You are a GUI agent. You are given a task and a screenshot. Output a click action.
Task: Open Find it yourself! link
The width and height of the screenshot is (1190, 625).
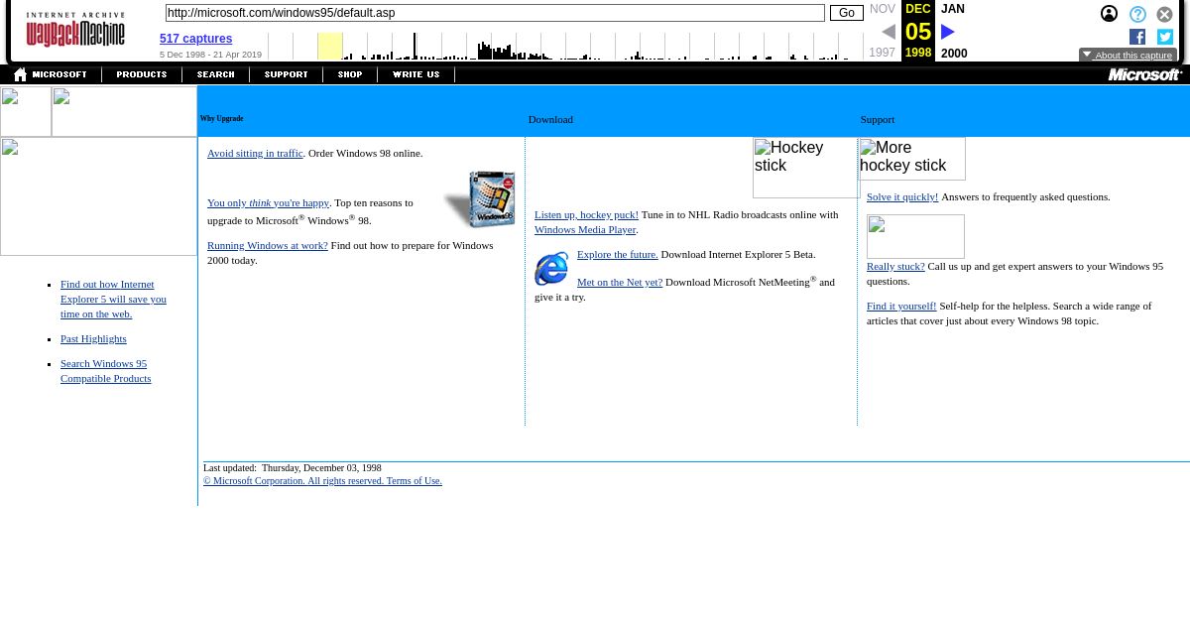coord(901,306)
